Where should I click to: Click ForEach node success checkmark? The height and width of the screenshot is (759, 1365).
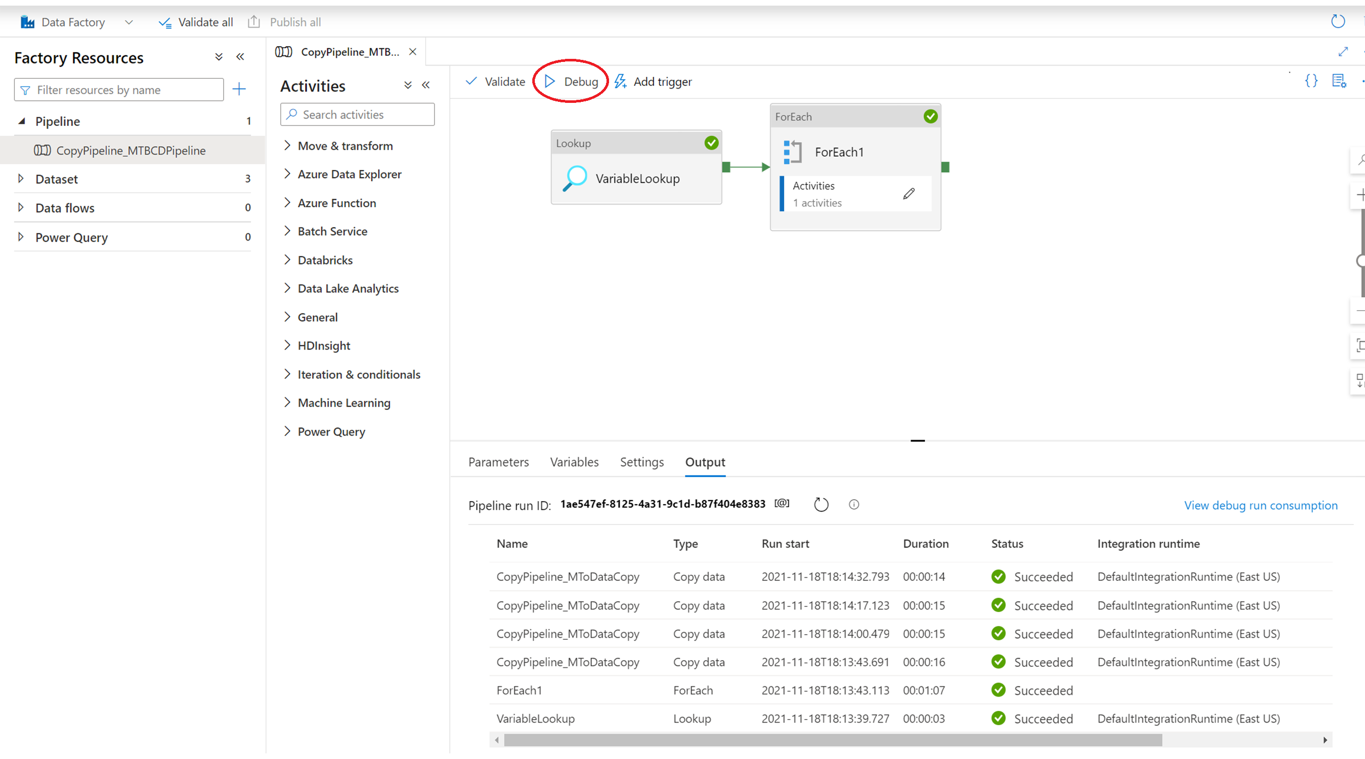[930, 116]
